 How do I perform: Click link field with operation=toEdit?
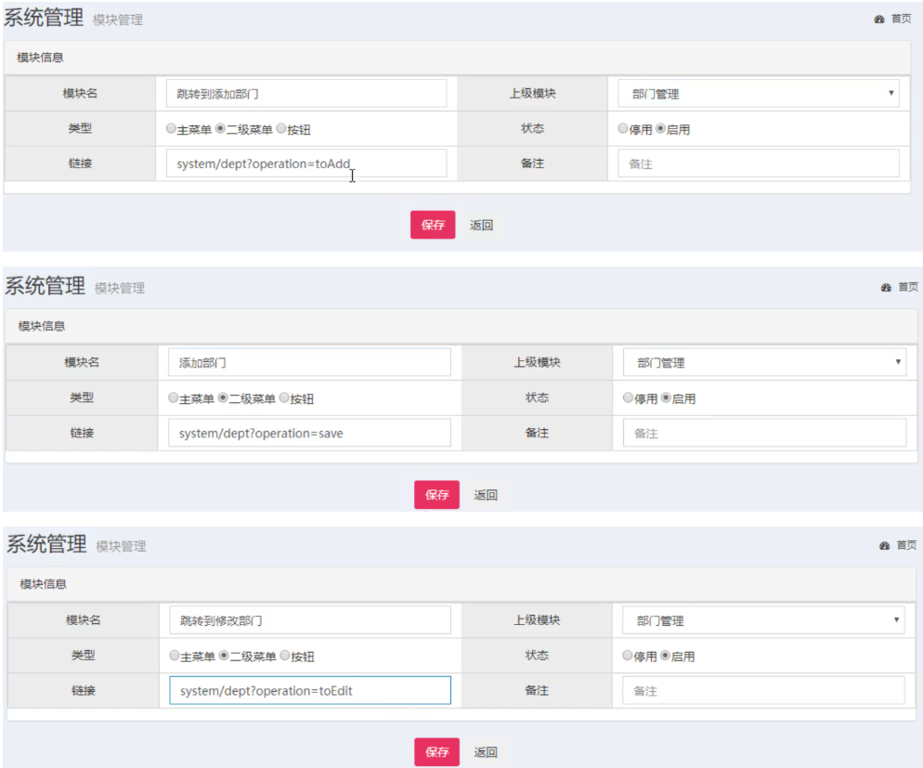310,690
